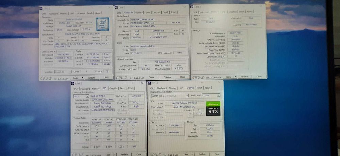Click Intel Core i7 8700 name field
The height and width of the screenshot is (156, 340).
click(x=74, y=20)
